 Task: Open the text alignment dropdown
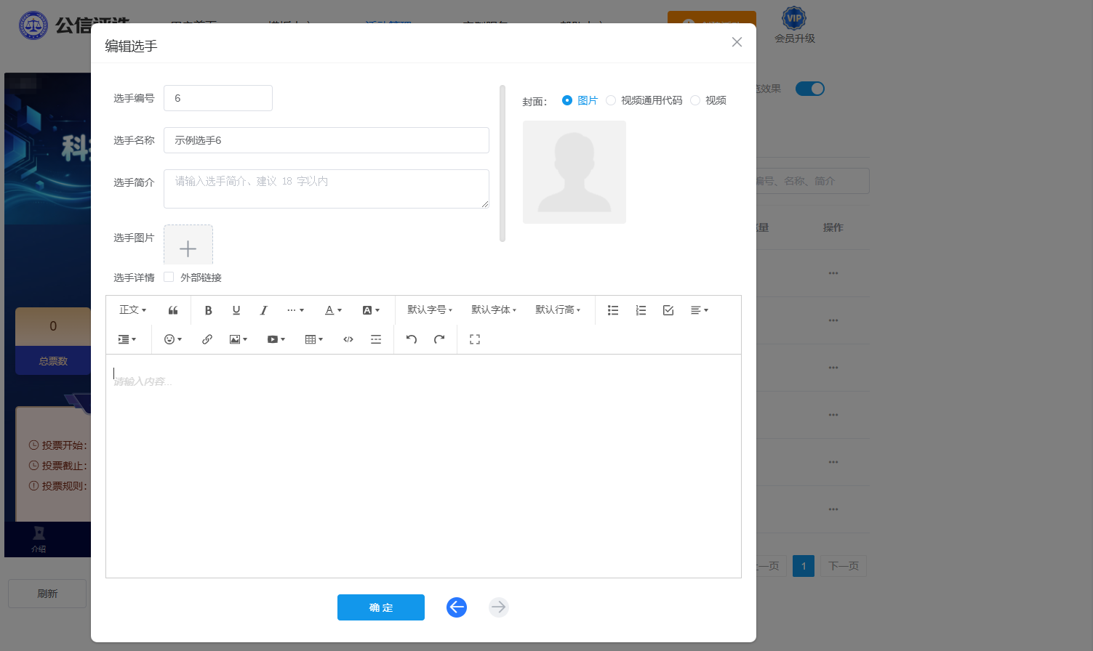[699, 310]
